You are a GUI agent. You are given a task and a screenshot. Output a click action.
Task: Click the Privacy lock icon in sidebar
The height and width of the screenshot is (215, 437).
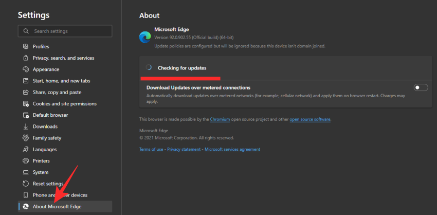(x=26, y=58)
